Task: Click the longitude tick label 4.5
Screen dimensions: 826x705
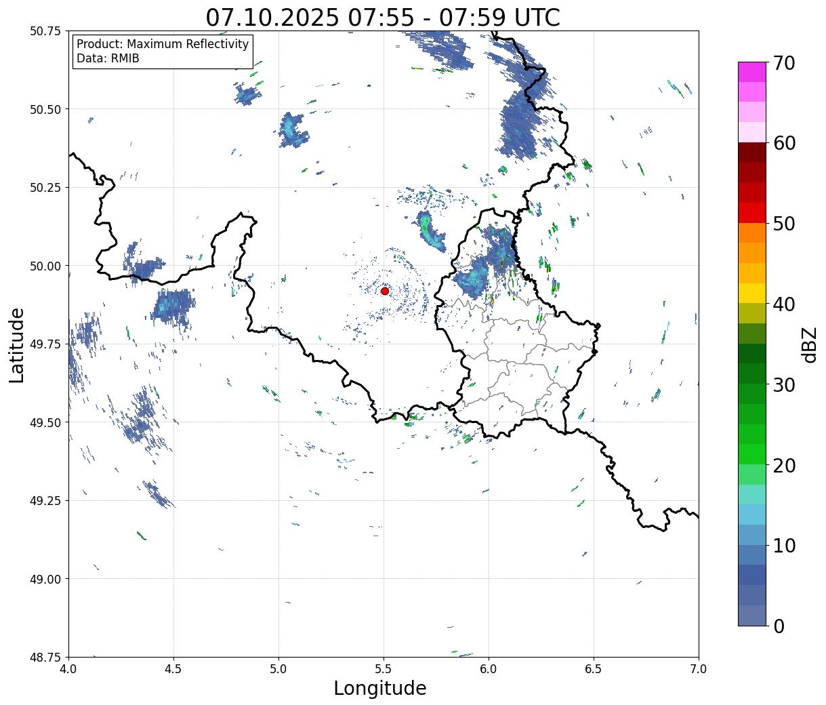Action: click(173, 668)
